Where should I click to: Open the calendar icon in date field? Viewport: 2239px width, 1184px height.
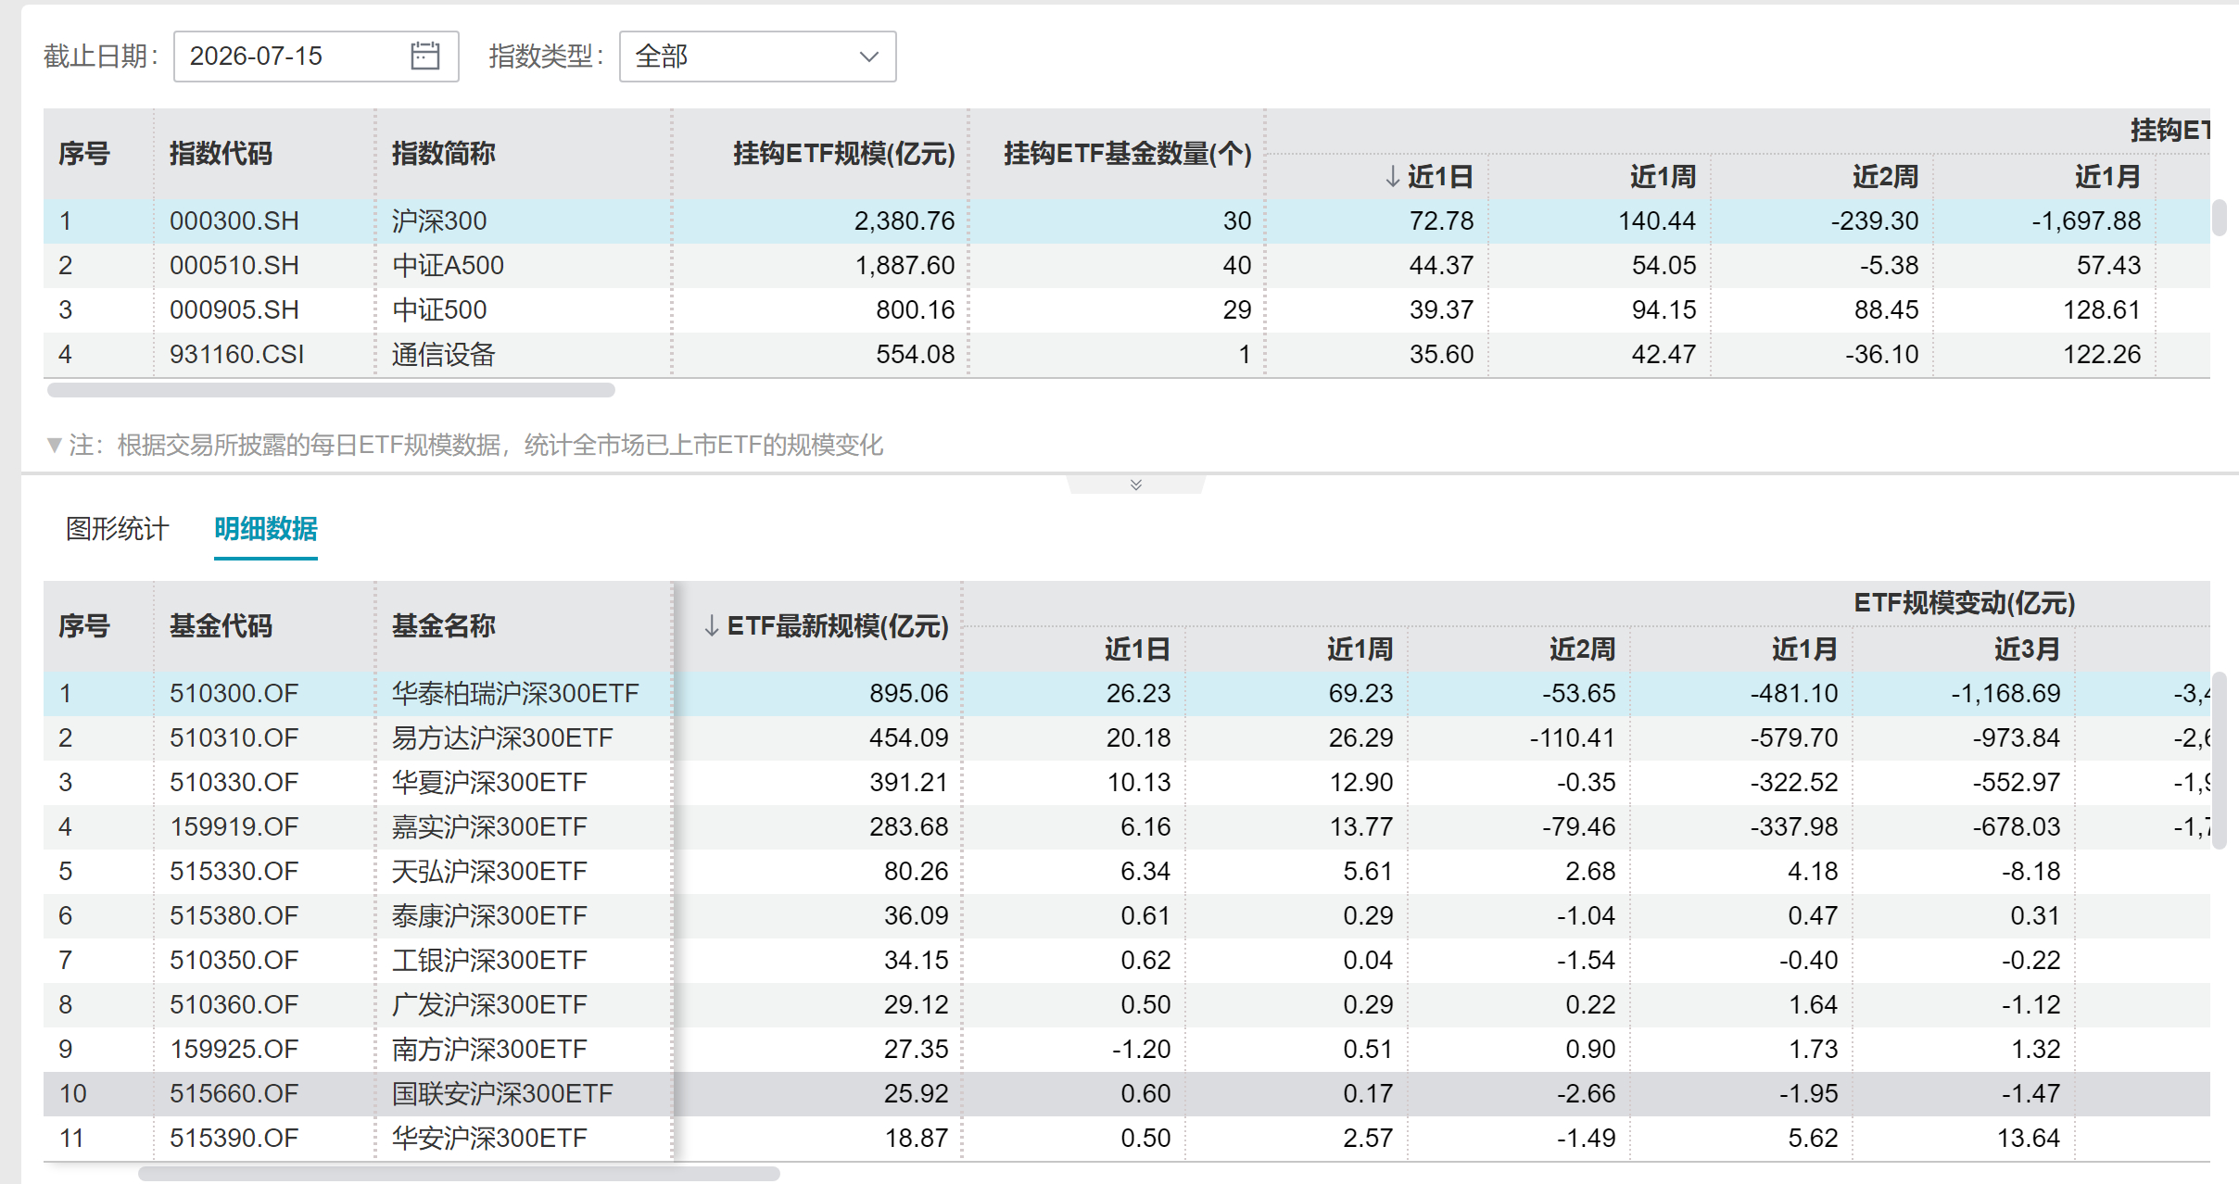click(x=424, y=56)
